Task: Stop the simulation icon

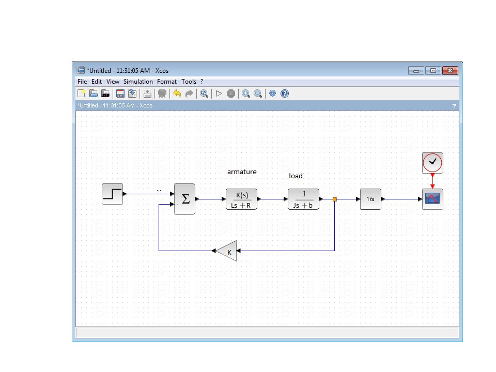Action: (231, 94)
